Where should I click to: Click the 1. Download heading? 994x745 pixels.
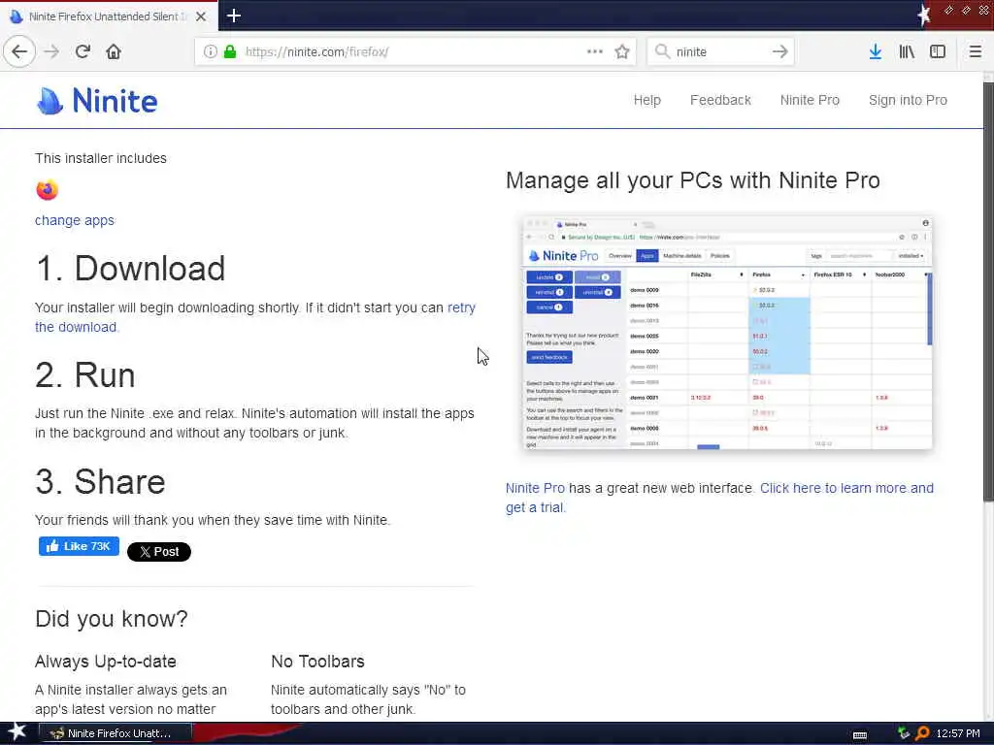click(x=131, y=268)
